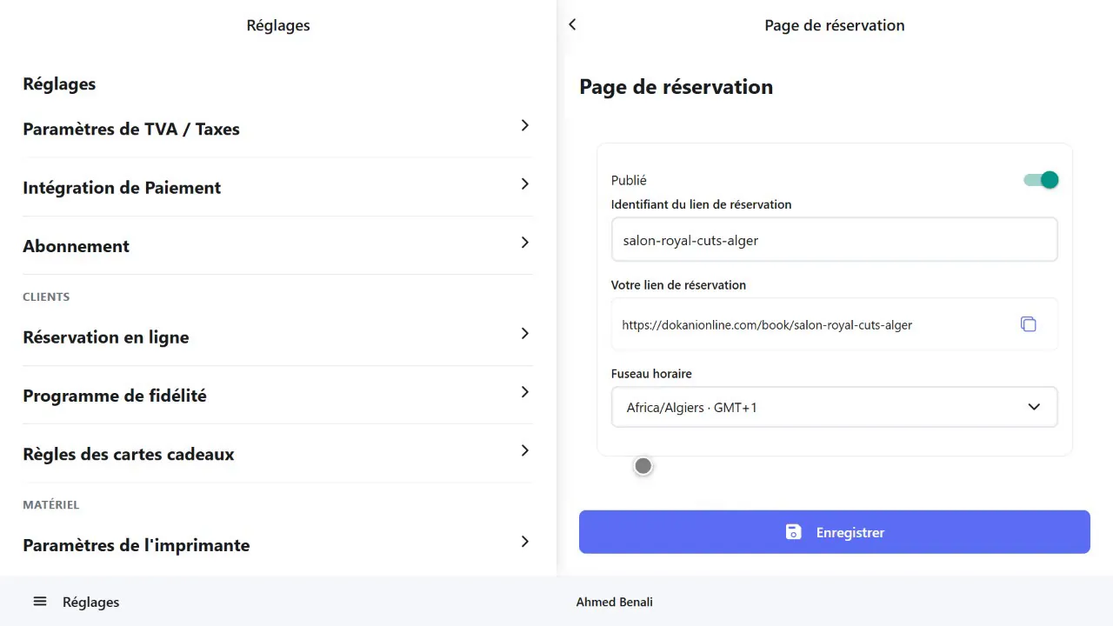The image size is (1113, 626).
Task: Click chevron next to Programme de fidélité
Action: 524,391
